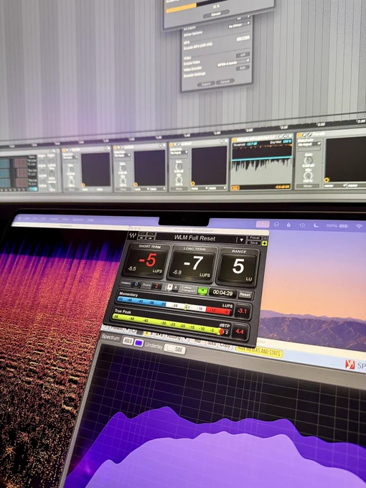Image resolution: width=366 pixels, height=488 pixels.
Task: Click the Spectrum tab label
Action: click(111, 338)
